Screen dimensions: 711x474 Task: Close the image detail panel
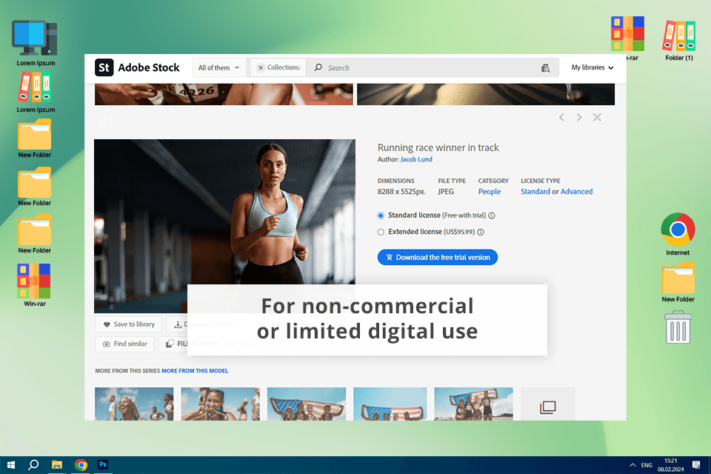coord(597,118)
